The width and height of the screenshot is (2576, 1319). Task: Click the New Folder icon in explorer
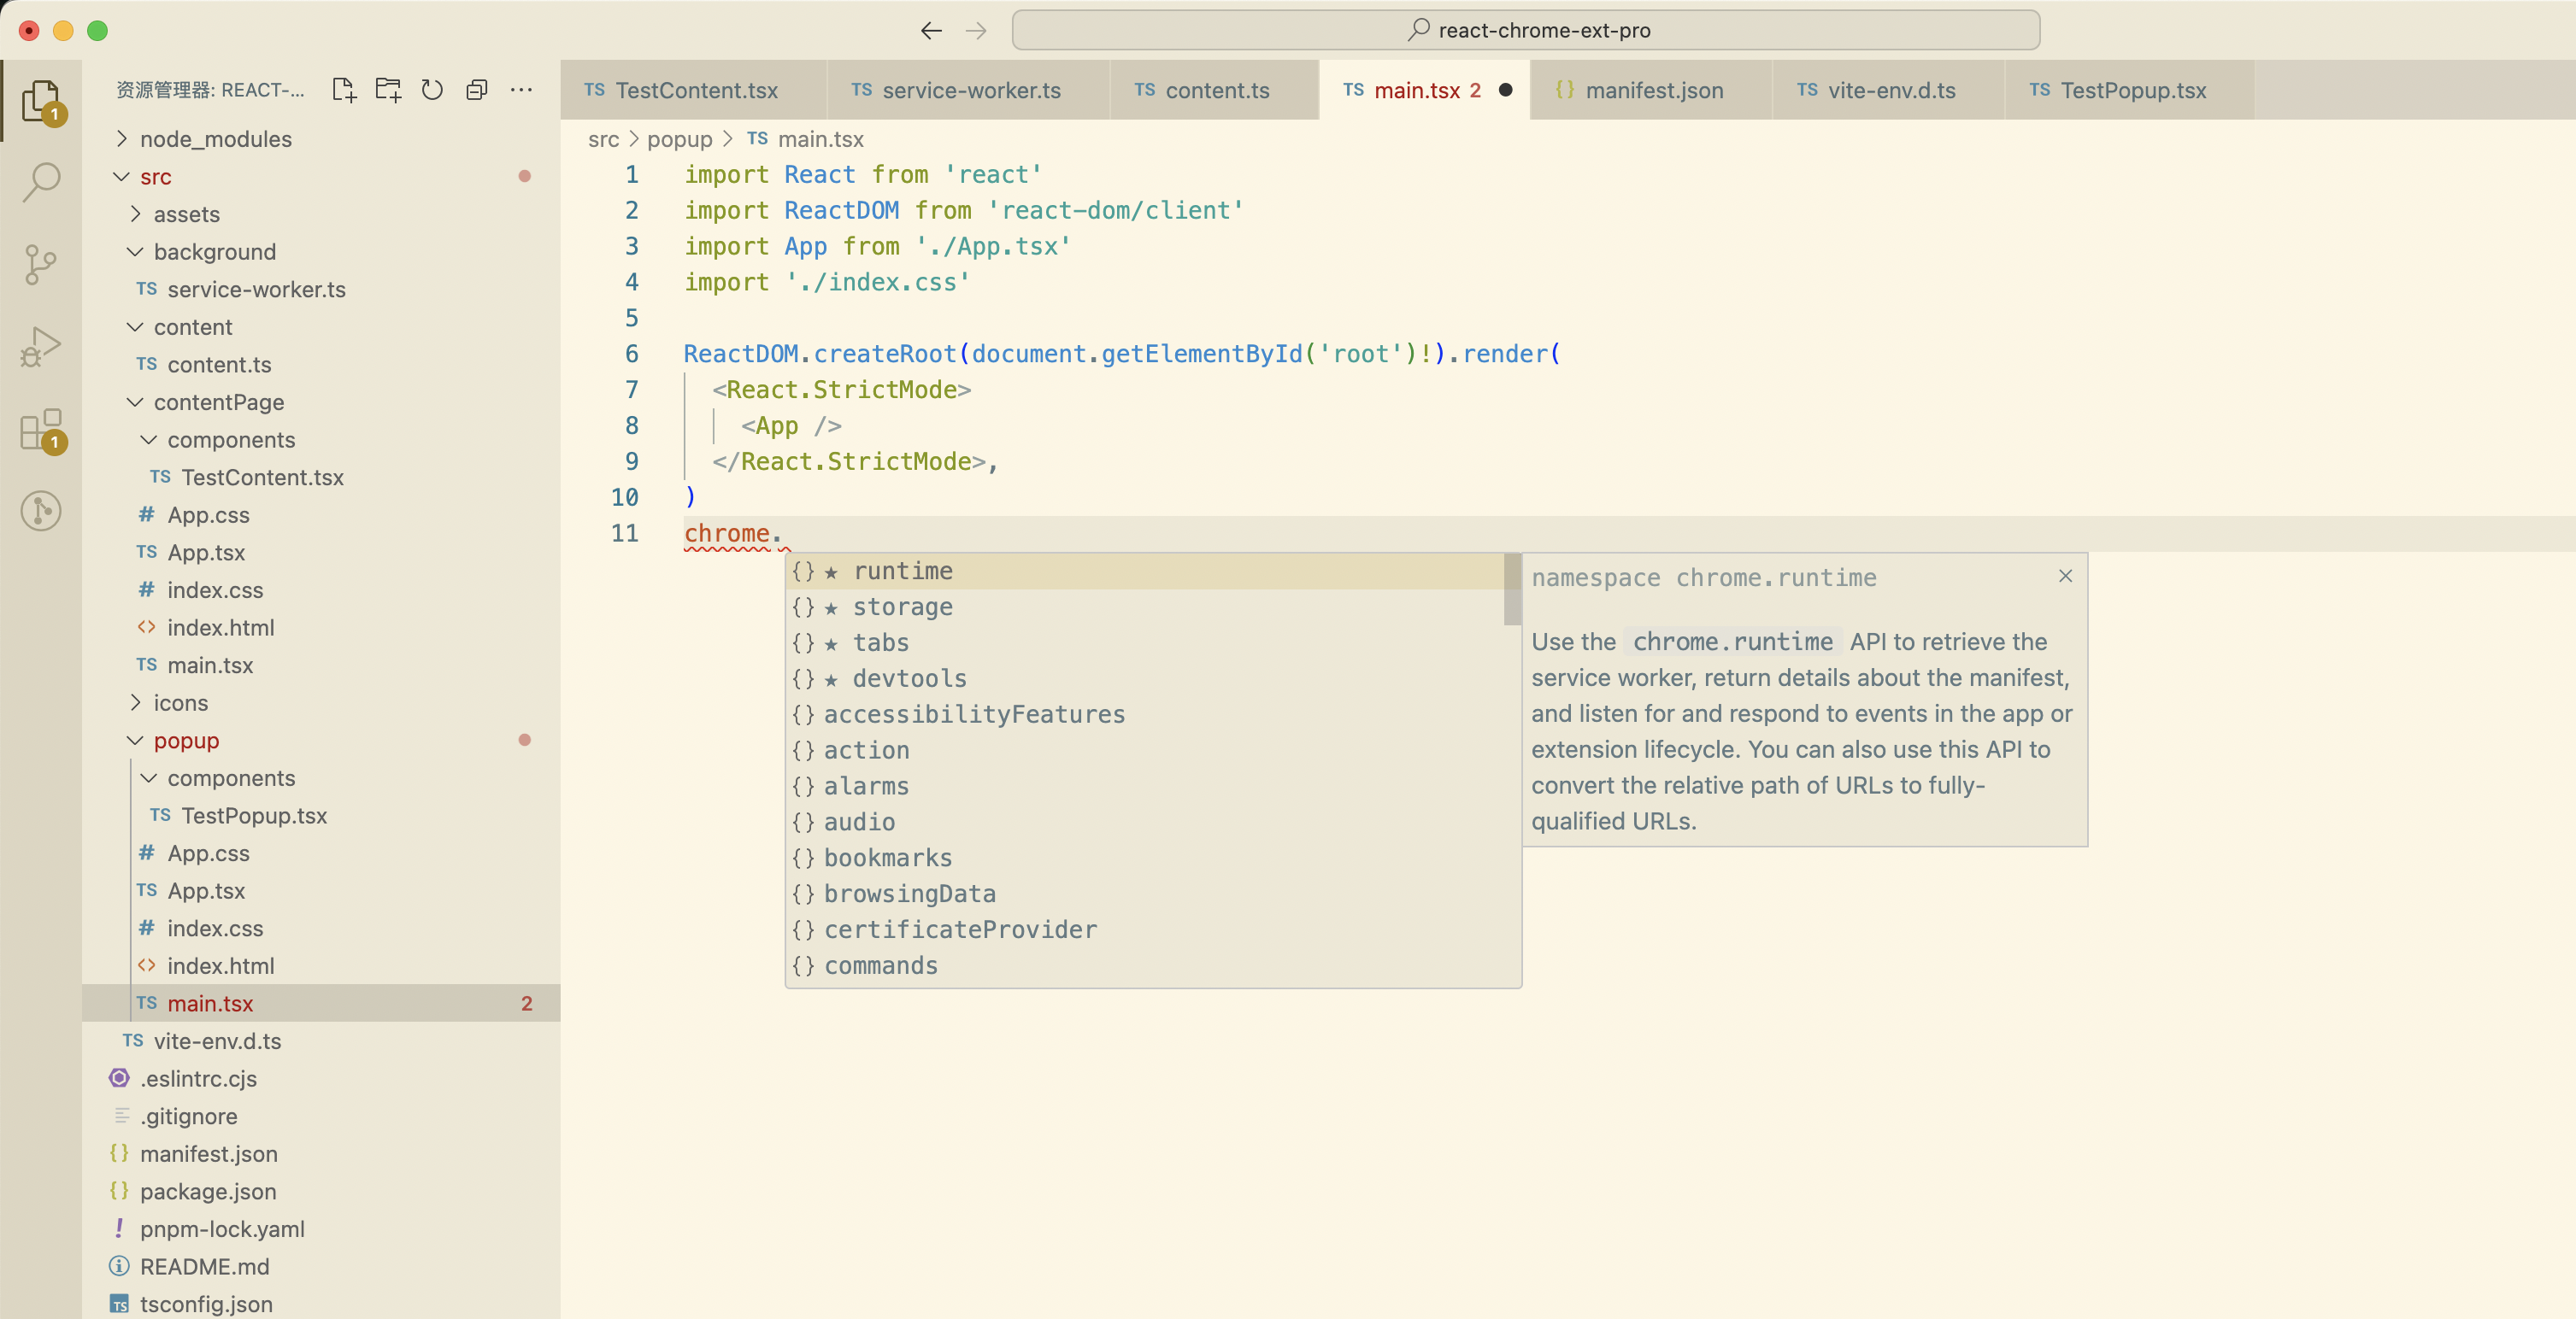click(x=388, y=90)
